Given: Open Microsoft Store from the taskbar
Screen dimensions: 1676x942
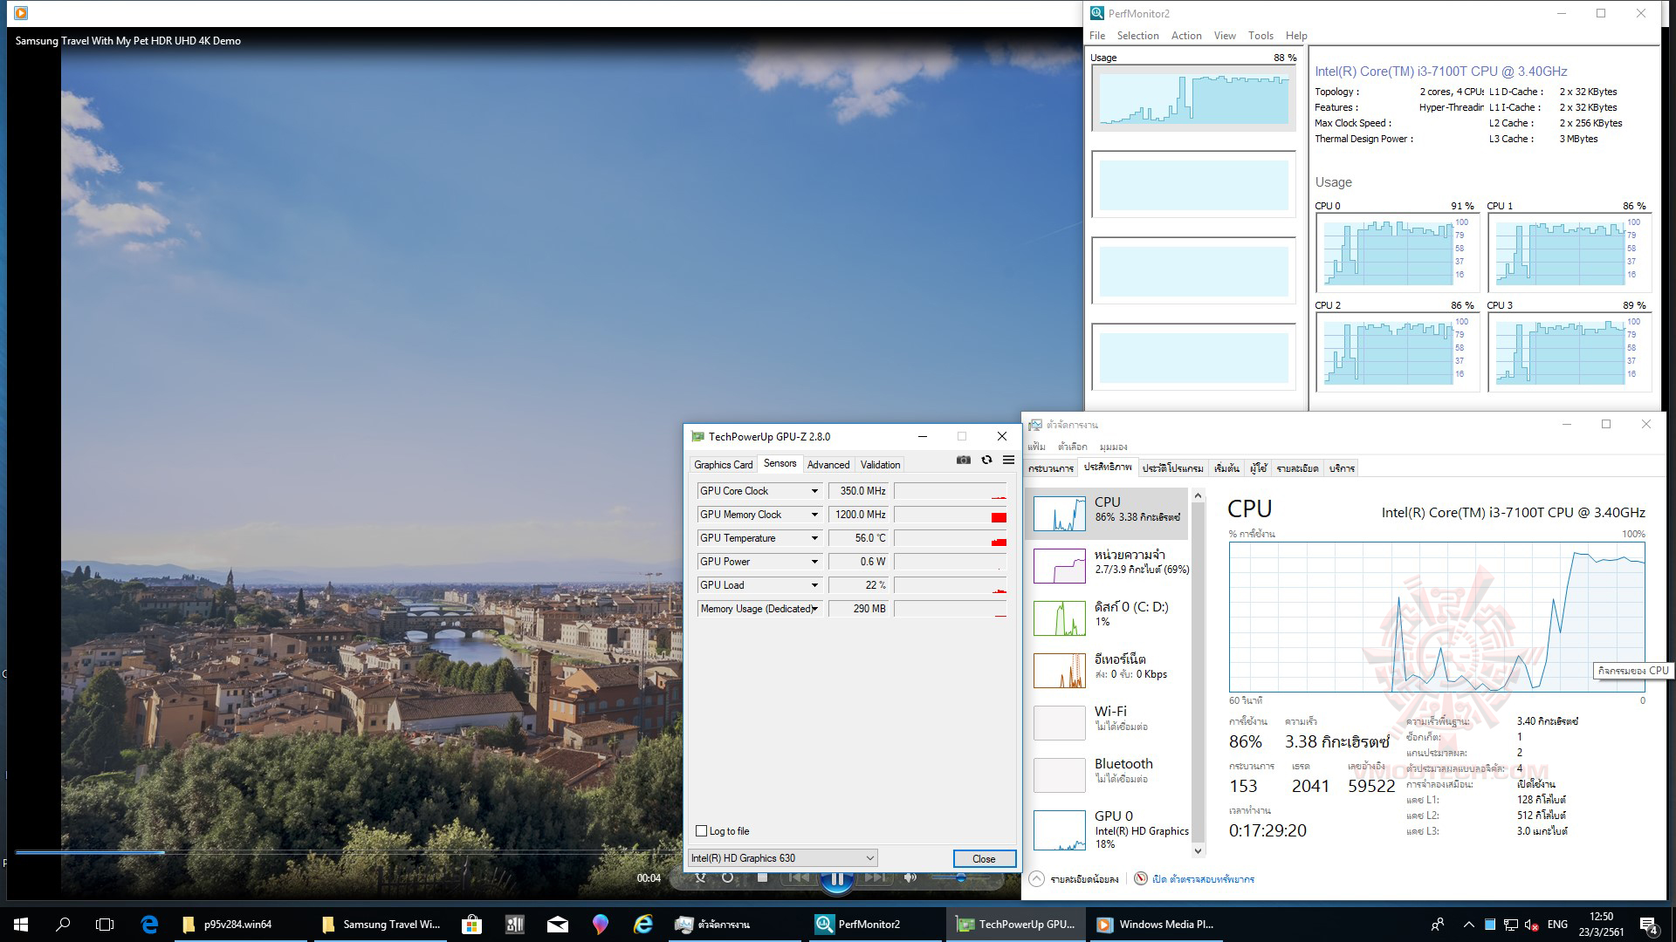Looking at the screenshot, I should click(x=471, y=925).
